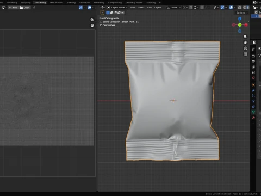Select the tweak tool icon in viewport
The height and width of the screenshot is (196, 261).
click(x=102, y=13)
